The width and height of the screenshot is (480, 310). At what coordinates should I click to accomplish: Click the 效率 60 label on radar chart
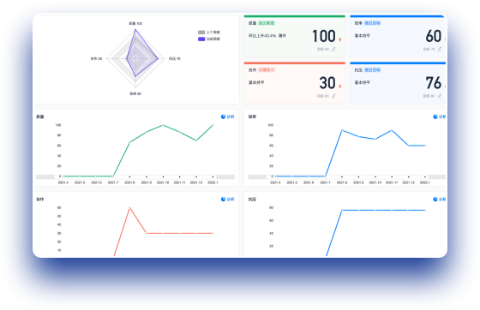click(135, 93)
